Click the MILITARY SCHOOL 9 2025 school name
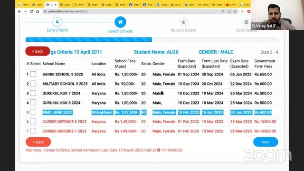 pyautogui.click(x=65, y=84)
